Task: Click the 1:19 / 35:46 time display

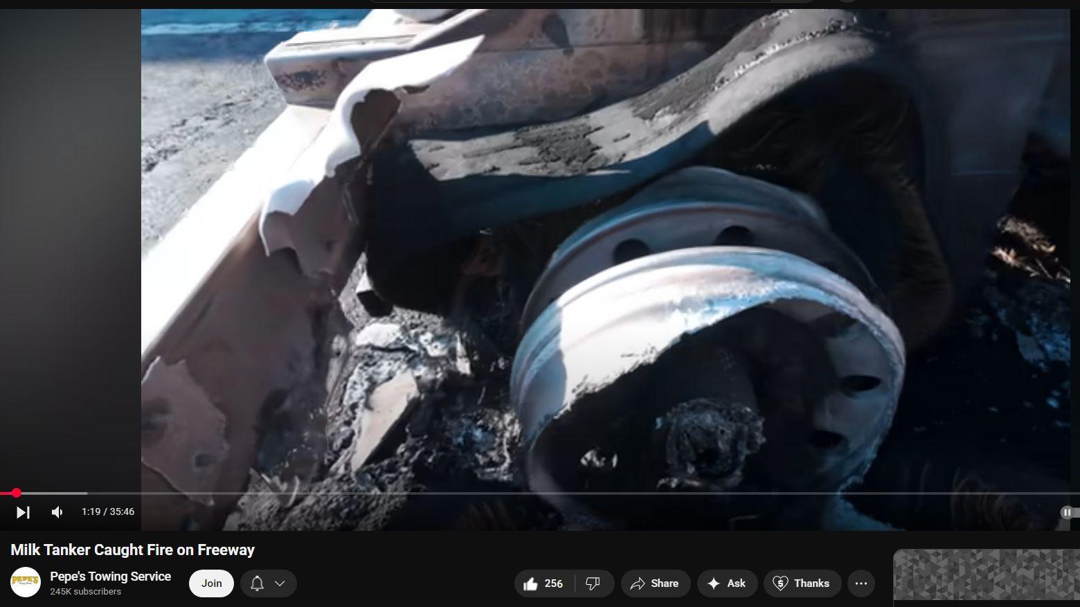Action: click(108, 512)
